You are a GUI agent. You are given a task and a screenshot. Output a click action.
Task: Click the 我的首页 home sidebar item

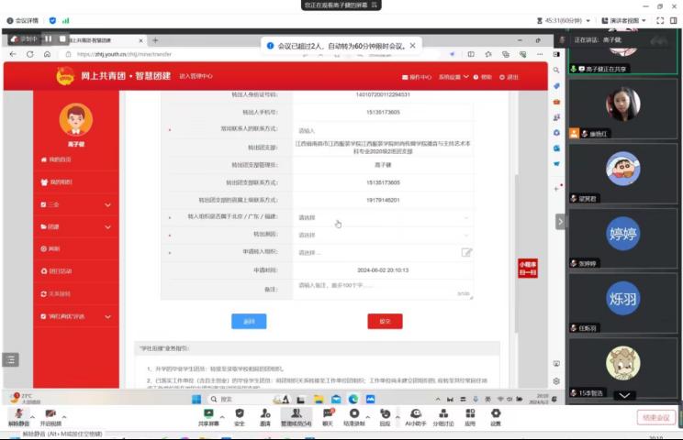tap(61, 159)
